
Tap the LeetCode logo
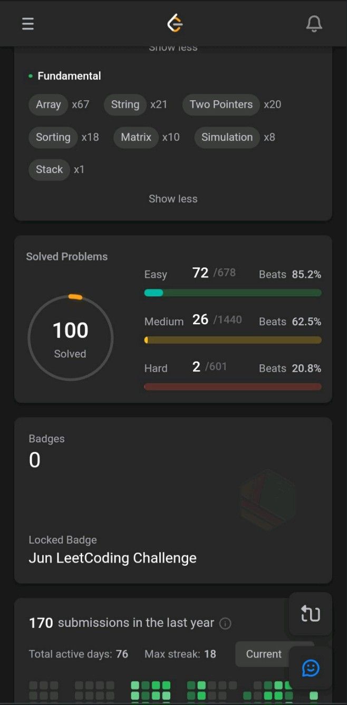point(175,23)
